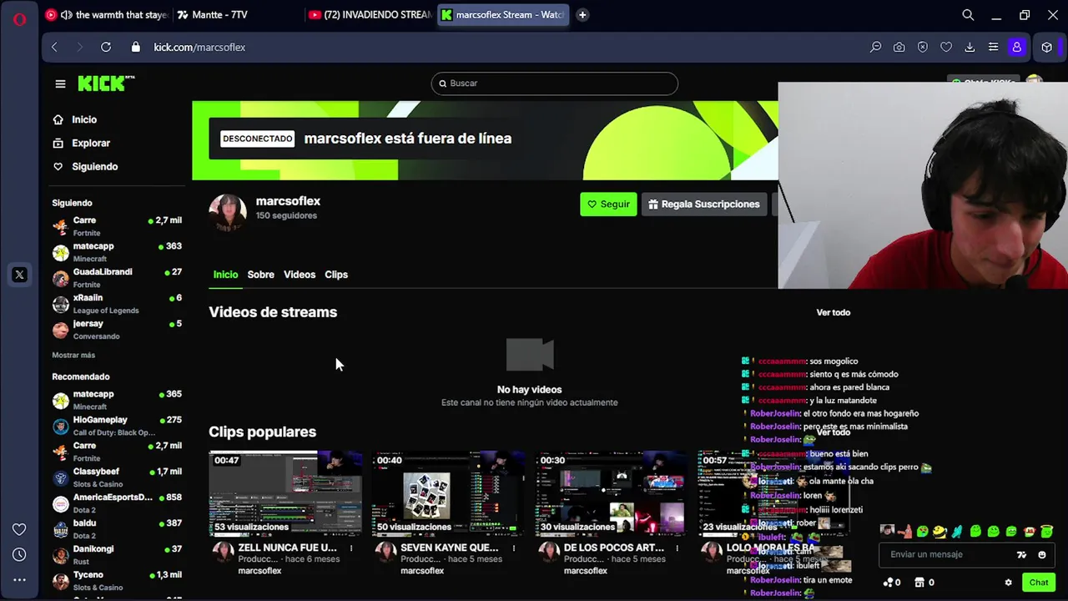1068x601 pixels.
Task: Switch to the Clips tab
Action: tap(336, 275)
